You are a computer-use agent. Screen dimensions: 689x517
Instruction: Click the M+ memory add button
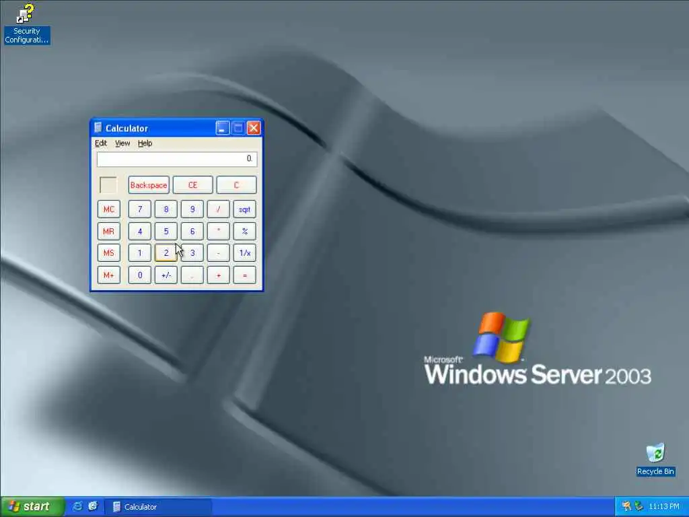(x=108, y=275)
